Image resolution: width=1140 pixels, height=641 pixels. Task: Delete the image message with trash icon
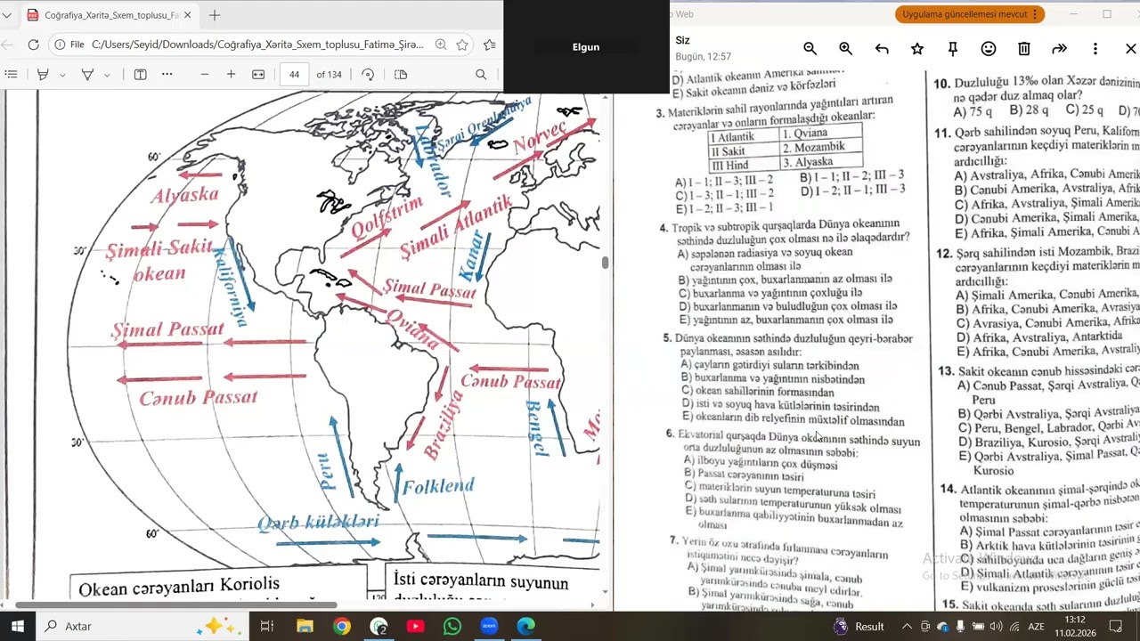pos(1024,49)
